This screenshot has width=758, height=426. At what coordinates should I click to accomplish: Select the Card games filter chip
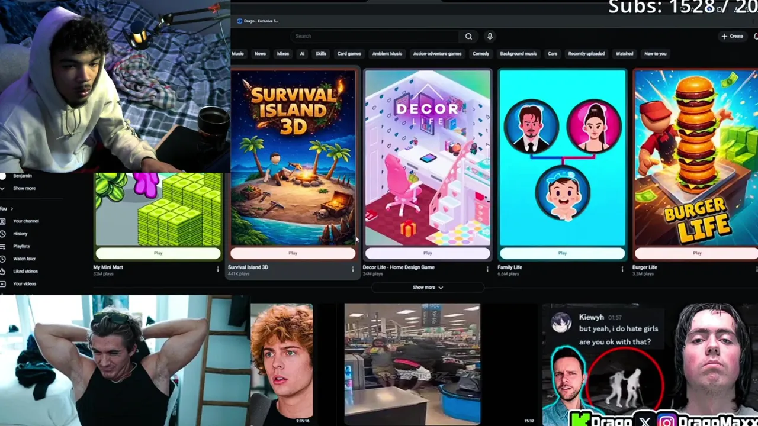click(349, 54)
